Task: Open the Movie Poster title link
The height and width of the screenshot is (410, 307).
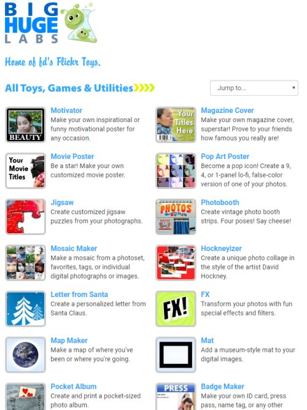Action: pyautogui.click(x=72, y=157)
